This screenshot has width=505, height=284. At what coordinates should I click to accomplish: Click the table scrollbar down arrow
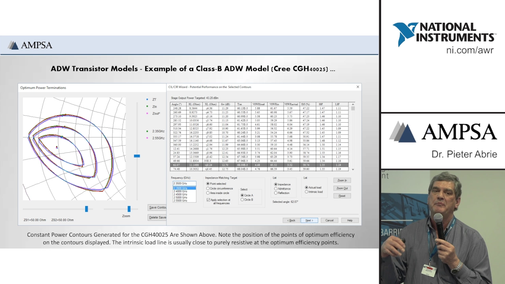[x=353, y=169]
